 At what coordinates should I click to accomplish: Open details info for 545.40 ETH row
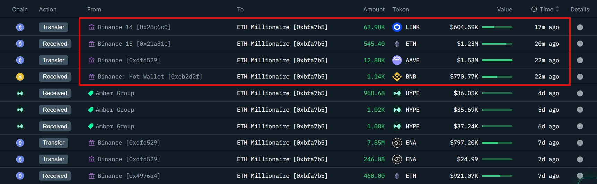point(580,44)
